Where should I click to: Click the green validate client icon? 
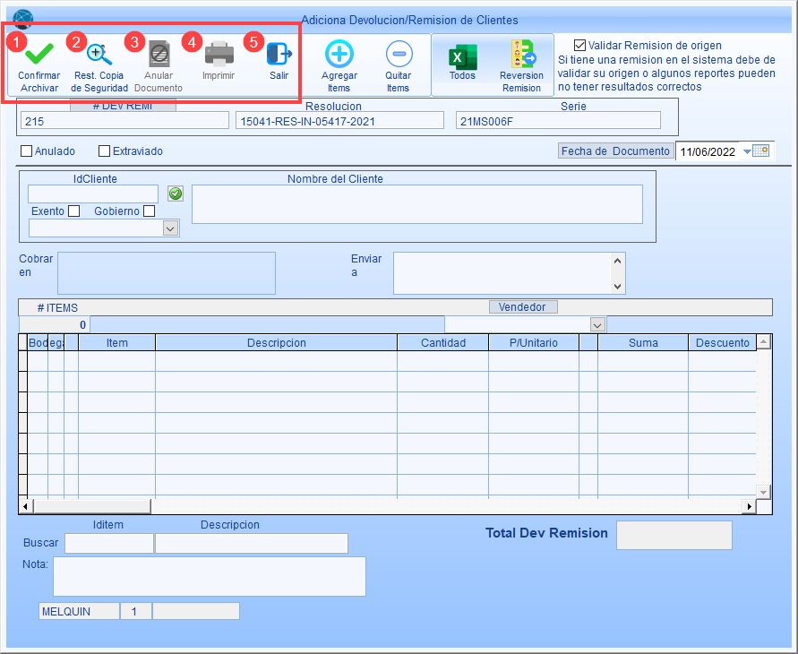(x=176, y=194)
